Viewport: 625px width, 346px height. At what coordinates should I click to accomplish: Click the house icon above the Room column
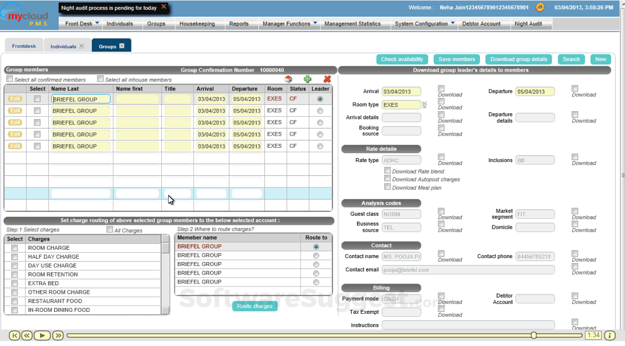288,79
